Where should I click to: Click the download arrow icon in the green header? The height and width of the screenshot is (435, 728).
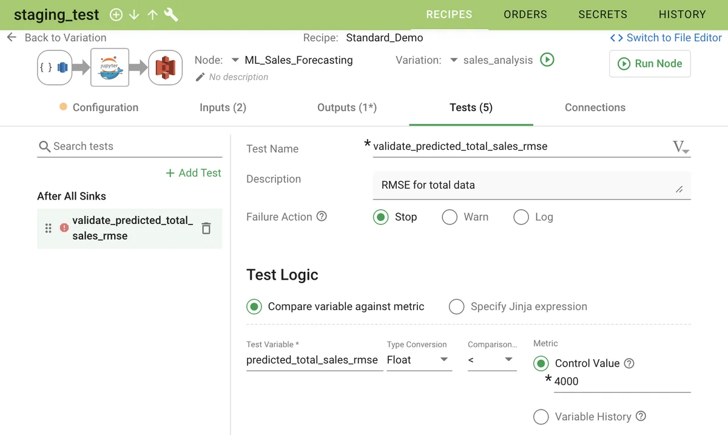point(134,14)
